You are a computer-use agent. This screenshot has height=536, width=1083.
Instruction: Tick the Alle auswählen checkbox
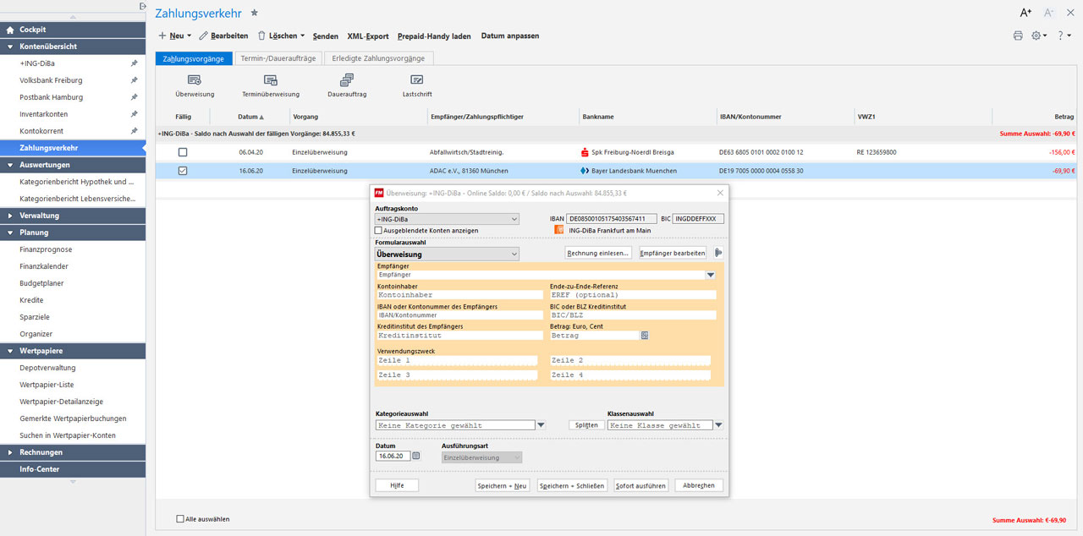coord(180,519)
